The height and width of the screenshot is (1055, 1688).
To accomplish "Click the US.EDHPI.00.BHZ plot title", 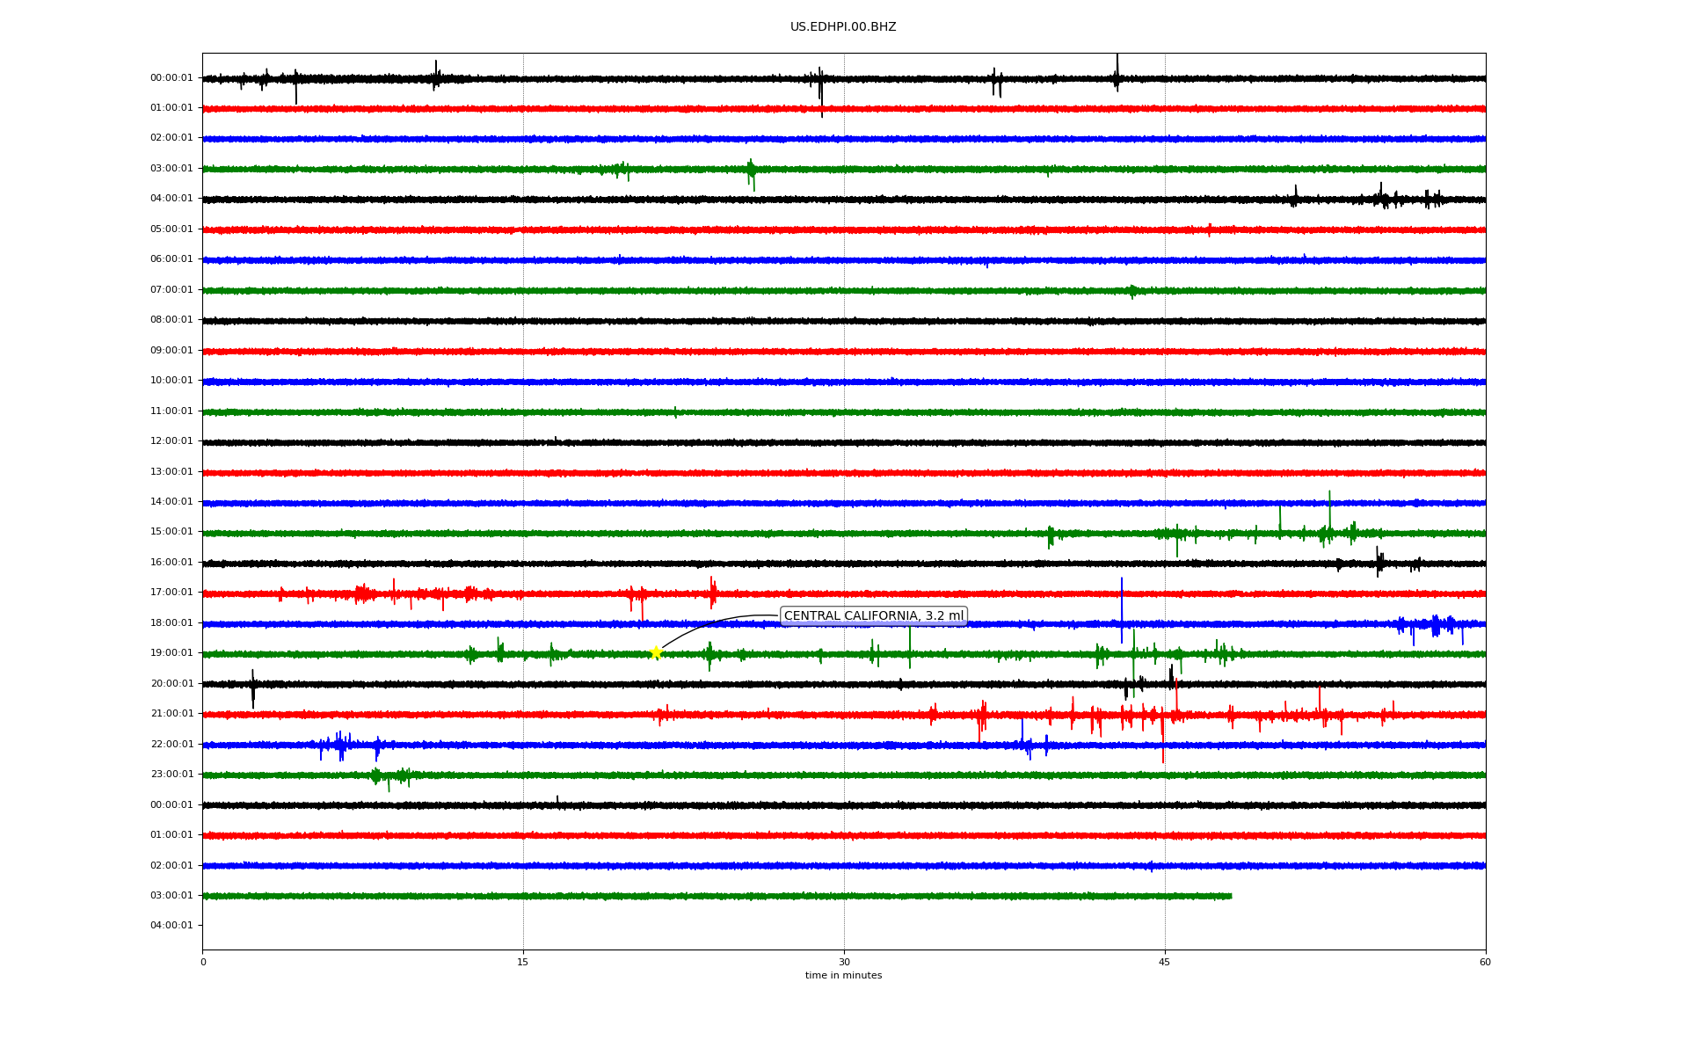I will point(843,27).
